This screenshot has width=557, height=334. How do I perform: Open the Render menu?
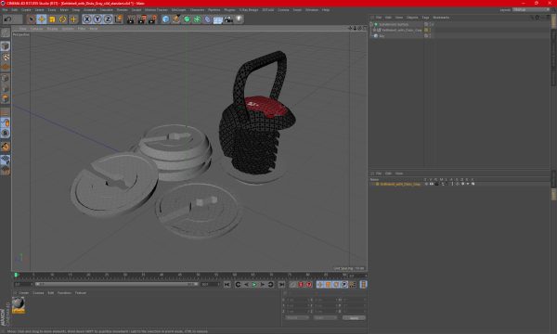[122, 10]
